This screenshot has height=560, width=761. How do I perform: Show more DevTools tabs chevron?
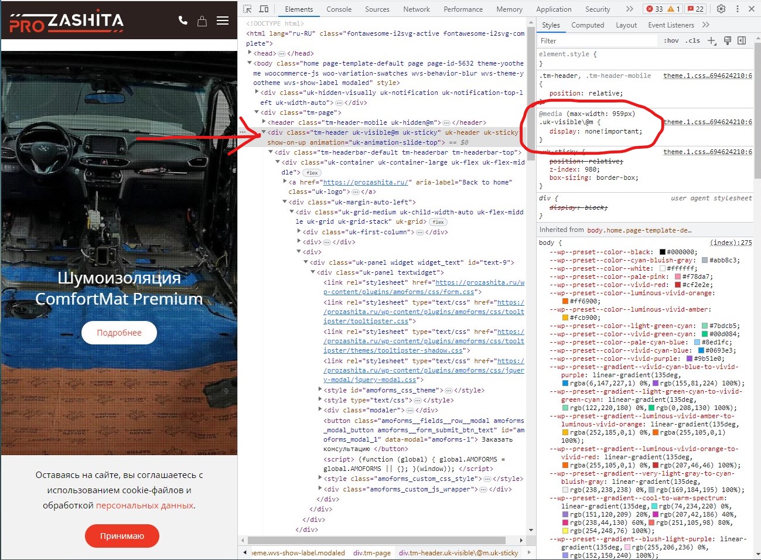[x=629, y=9]
